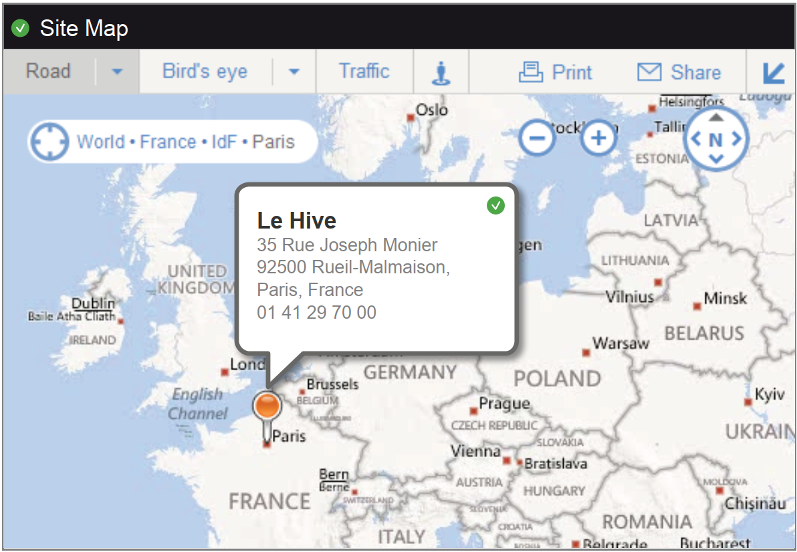Expand the Road view dropdown arrow

pos(118,72)
